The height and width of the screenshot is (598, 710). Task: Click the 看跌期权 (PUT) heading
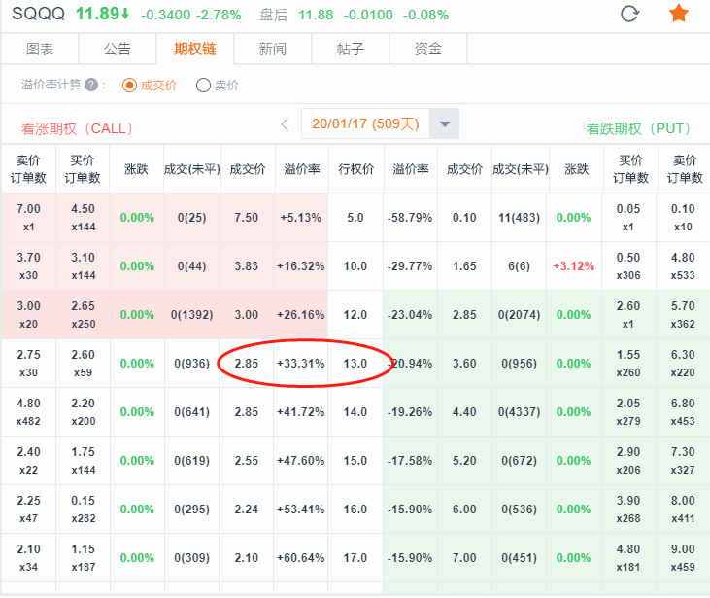coord(638,128)
